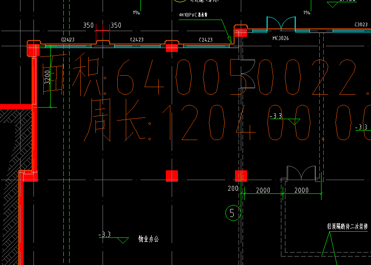Screen dimensions: 371x265
Task: Select the C2423 label nearest the PVC arrow
Action: [206, 40]
